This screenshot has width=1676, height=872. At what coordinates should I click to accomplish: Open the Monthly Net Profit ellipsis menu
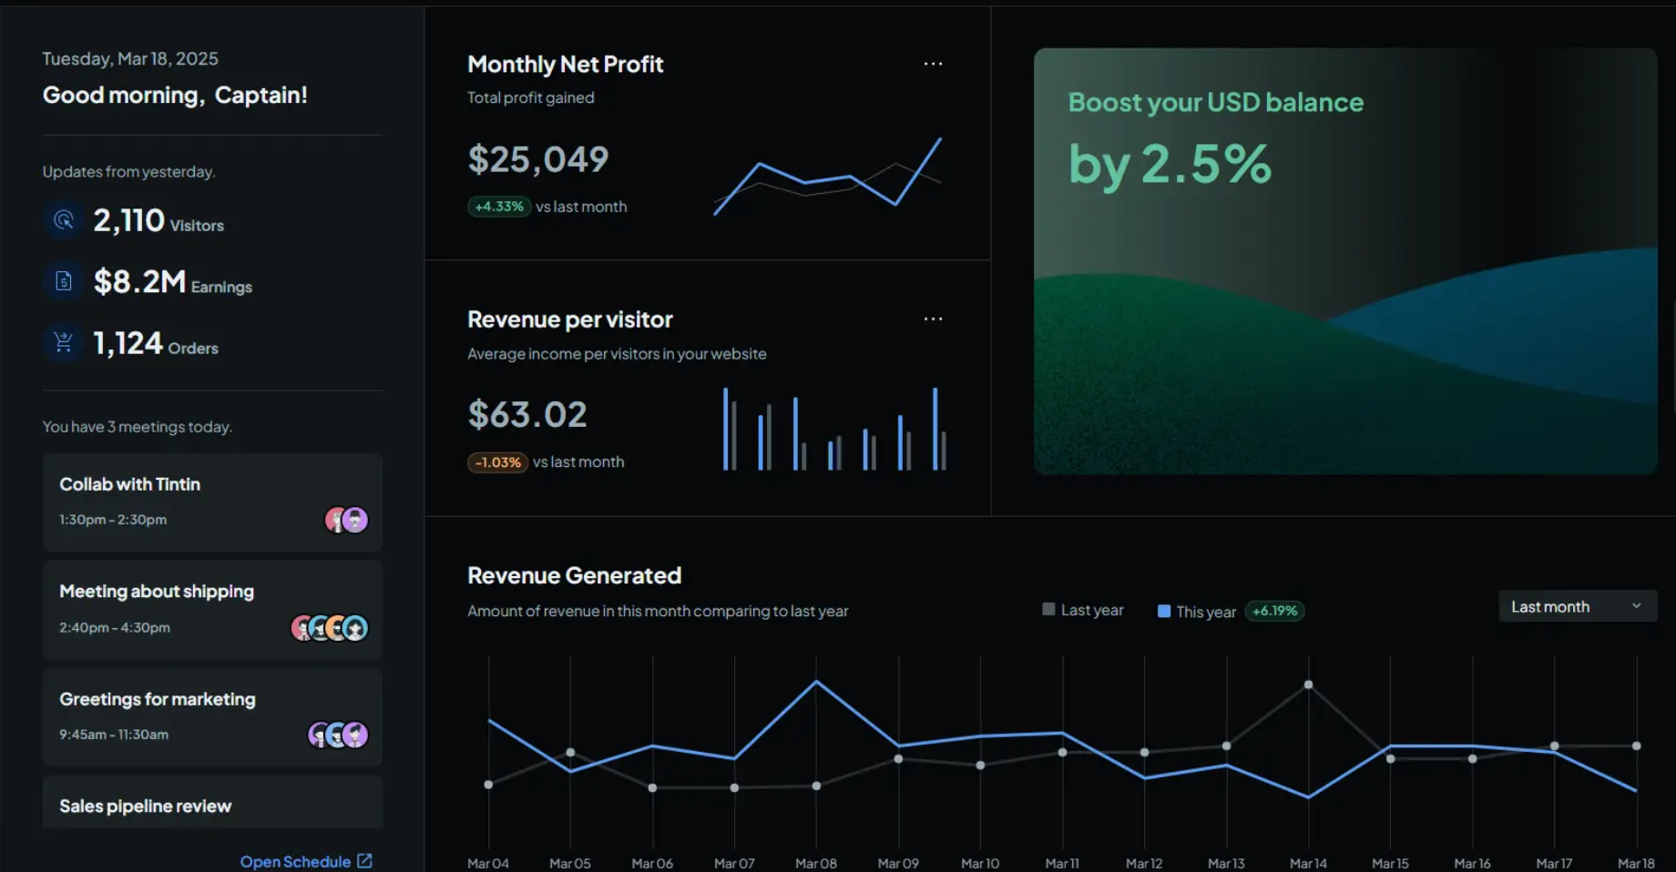point(932,63)
